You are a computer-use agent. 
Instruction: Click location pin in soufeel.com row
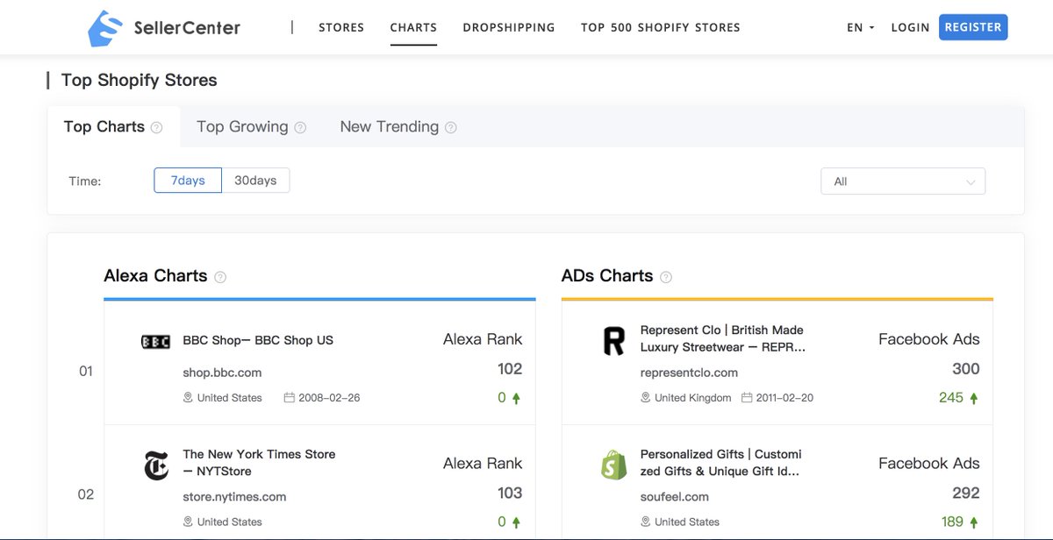646,522
